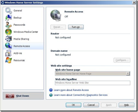Click the Add-ins box icon
Screen dimensions: 138x112
pyautogui.click(x=8, y=53)
